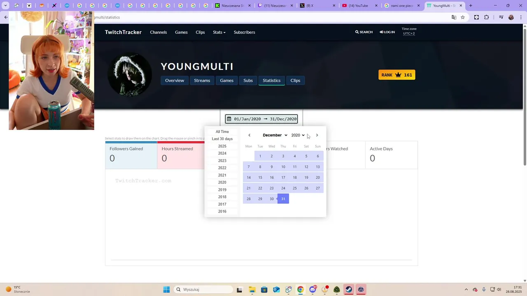Select highlighted December 31 date
527x296 pixels.
click(x=283, y=199)
